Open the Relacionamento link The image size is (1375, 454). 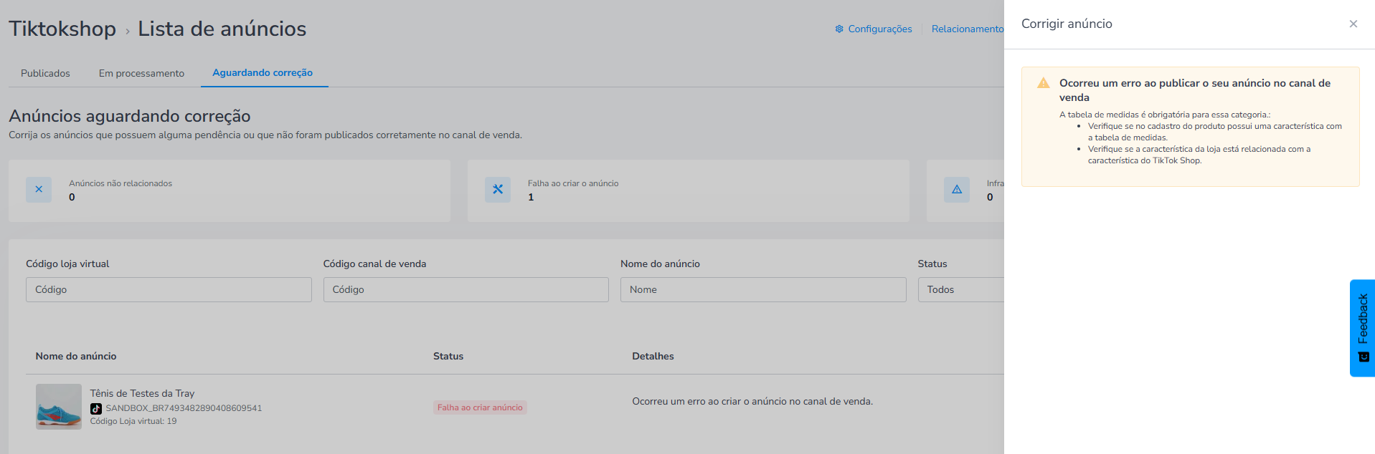pos(968,29)
